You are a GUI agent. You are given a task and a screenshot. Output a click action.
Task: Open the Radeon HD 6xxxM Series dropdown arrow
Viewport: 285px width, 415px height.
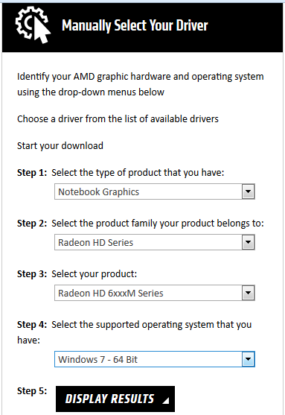point(249,293)
